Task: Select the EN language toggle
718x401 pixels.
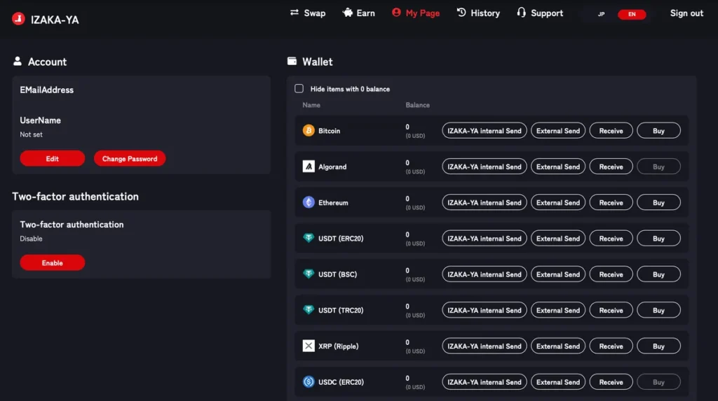Action: (632, 14)
